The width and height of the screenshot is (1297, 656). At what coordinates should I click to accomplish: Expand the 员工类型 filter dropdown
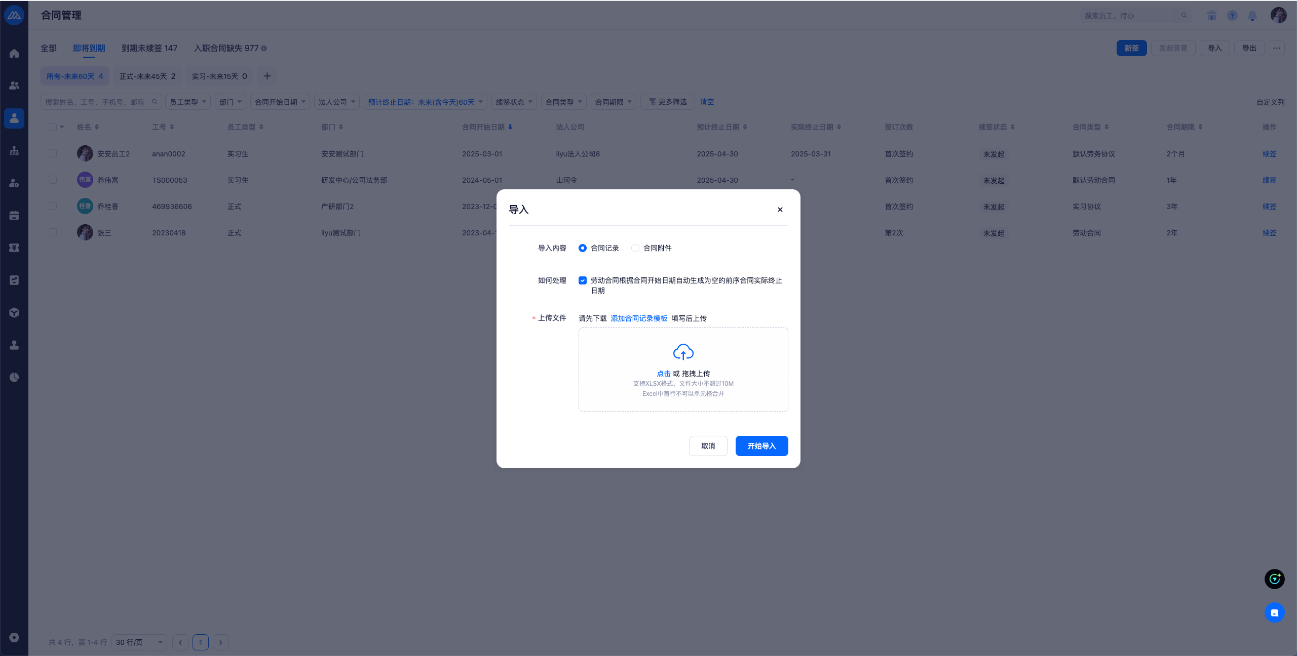(187, 102)
